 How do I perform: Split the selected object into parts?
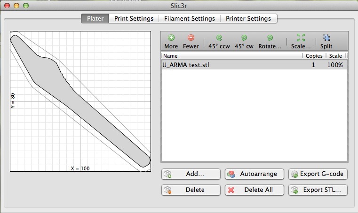pyautogui.click(x=326, y=41)
